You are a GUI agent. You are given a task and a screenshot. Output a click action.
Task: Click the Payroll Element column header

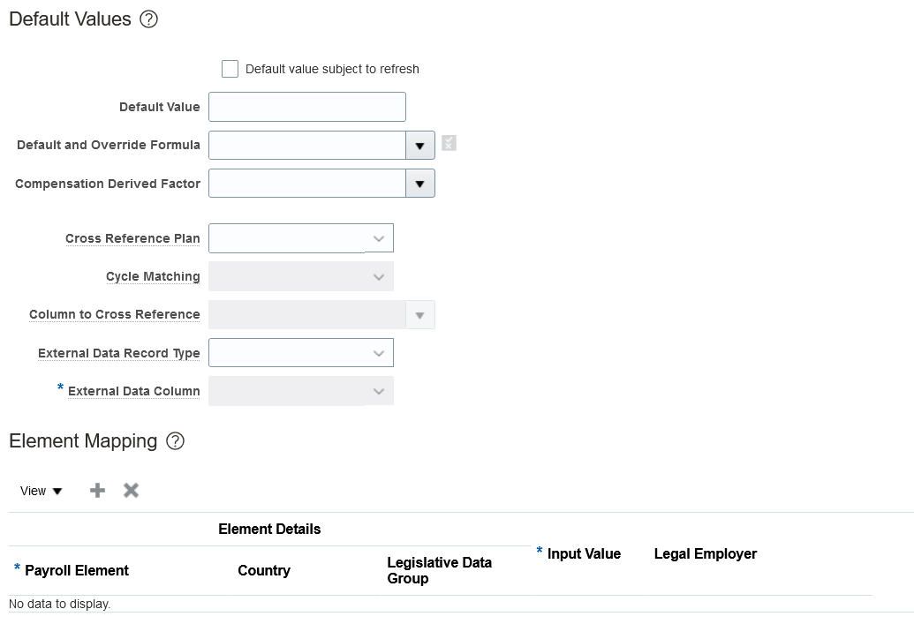[77, 570]
